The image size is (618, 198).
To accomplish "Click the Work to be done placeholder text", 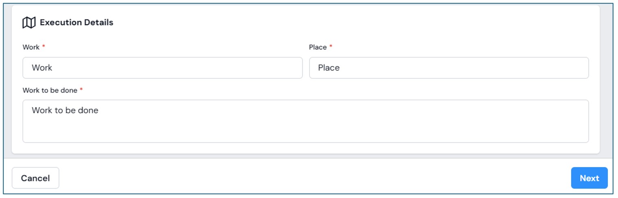I will (x=65, y=110).
